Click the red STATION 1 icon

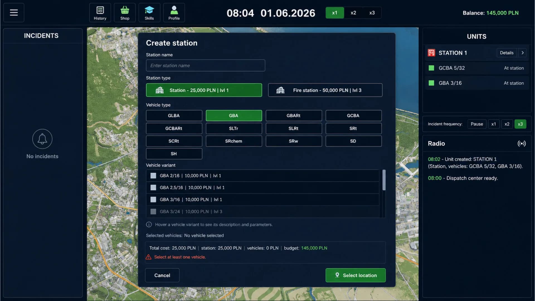point(431,53)
